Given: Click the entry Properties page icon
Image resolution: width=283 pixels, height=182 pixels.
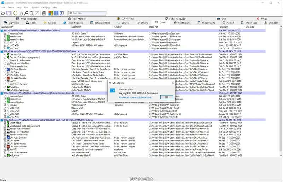Looking at the screenshot, I should 31,13.
